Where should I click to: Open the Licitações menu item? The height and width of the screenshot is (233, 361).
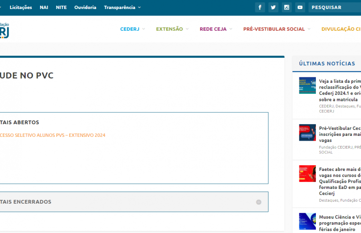[x=21, y=8]
